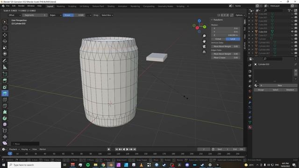Screen dimensions: 299x168
Task: Switch to the Modeling workspace tab
Action: (61, 6)
